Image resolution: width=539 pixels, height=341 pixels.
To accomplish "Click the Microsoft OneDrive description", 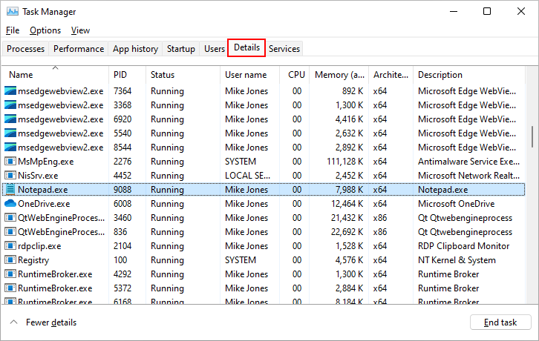I will coord(456,204).
